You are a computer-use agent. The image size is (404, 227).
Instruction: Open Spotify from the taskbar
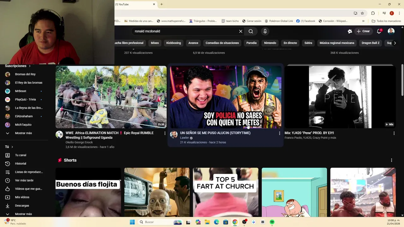pyautogui.click(x=272, y=222)
